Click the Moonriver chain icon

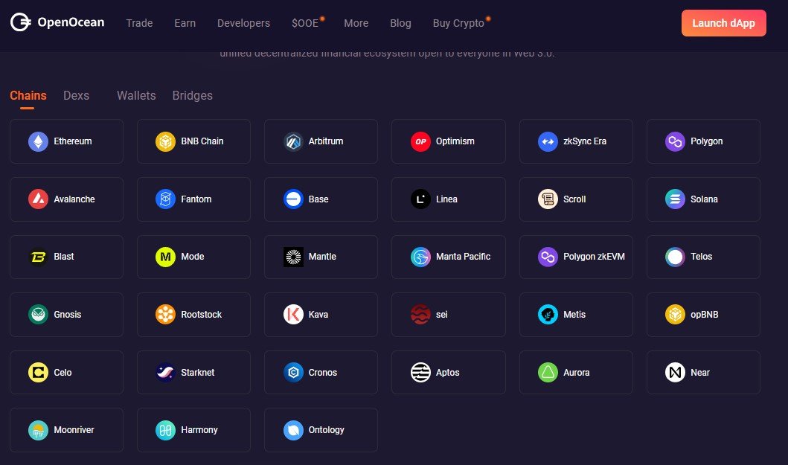(x=38, y=430)
